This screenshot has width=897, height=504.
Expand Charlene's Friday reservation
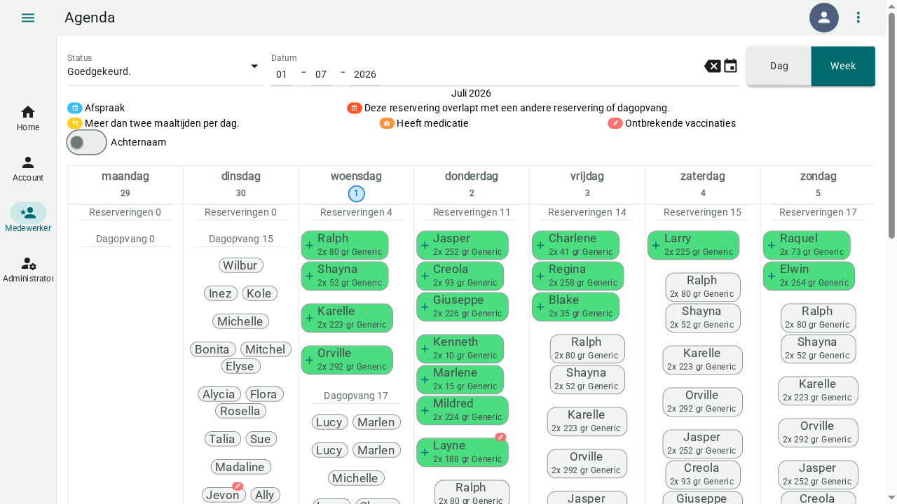pyautogui.click(x=575, y=245)
